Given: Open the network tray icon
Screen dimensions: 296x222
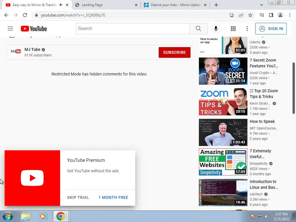Looking at the screenshot, I should click(x=260, y=217).
